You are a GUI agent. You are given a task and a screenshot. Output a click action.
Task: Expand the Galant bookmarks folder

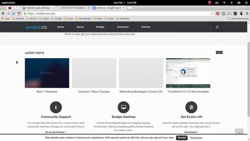44,19
